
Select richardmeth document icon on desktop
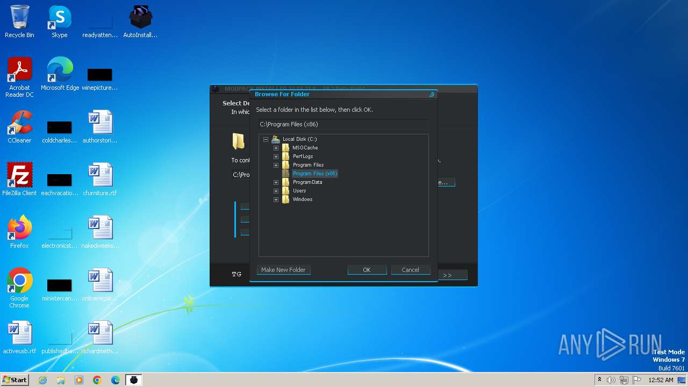(100, 337)
